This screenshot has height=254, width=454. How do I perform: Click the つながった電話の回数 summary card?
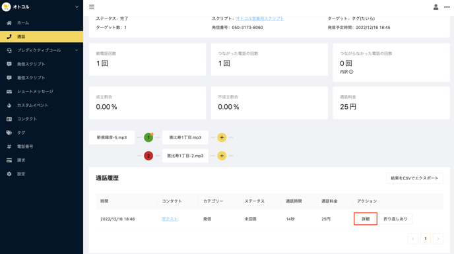pos(269,59)
